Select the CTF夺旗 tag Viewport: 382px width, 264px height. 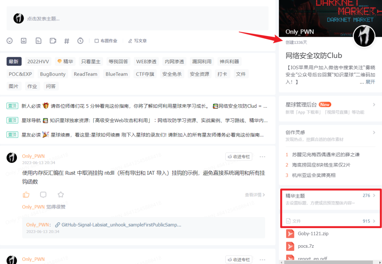[145, 74]
